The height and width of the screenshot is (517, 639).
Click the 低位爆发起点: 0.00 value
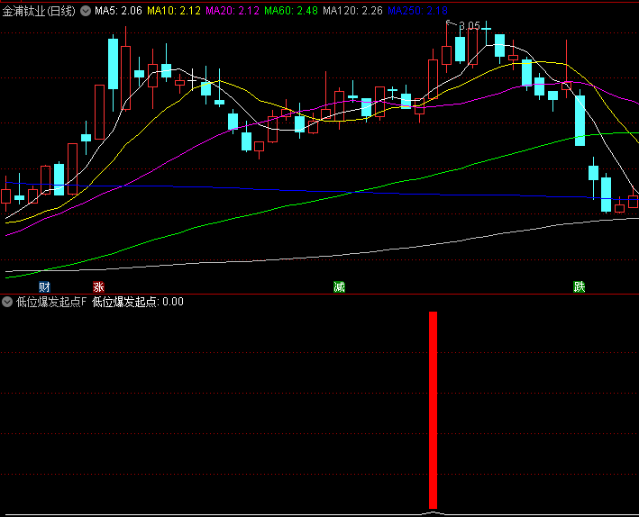click(x=138, y=302)
